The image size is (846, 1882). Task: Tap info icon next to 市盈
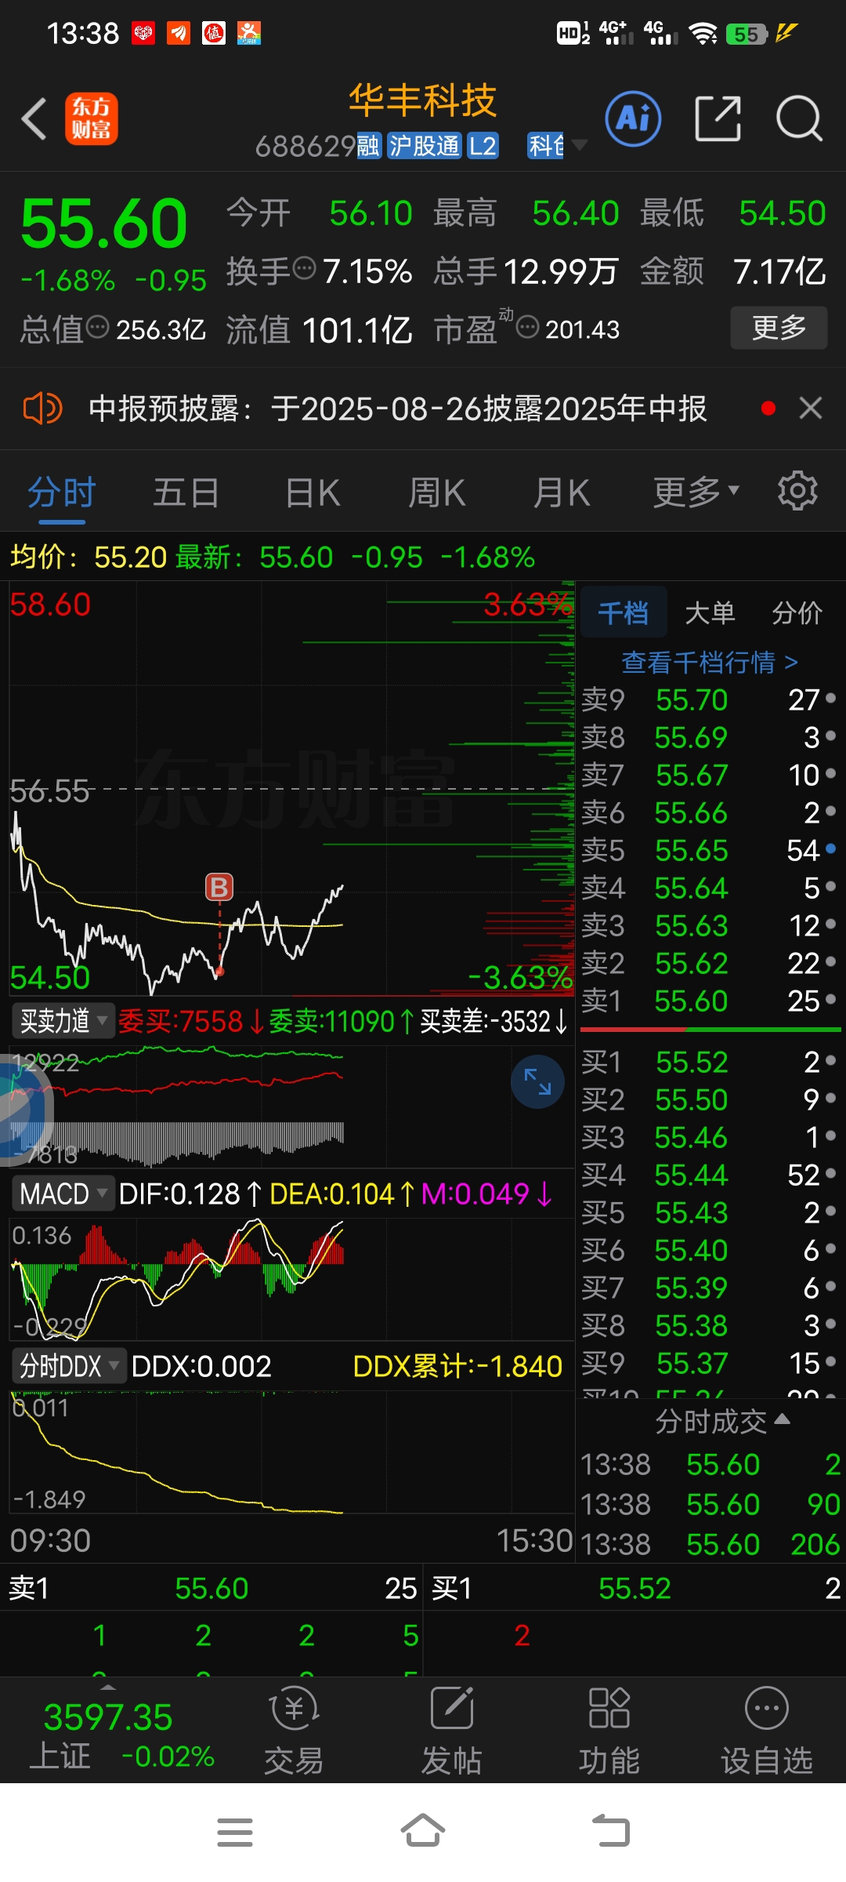[528, 327]
